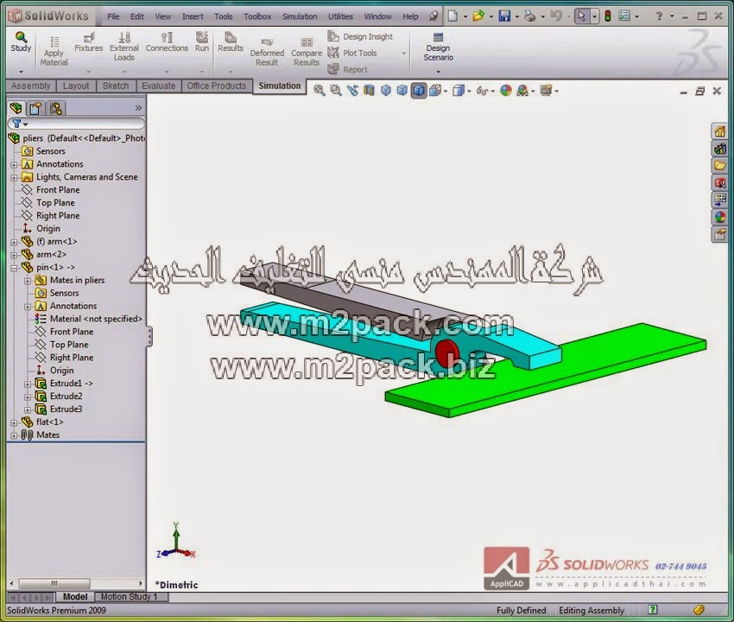Screen dimensions: 734x622
Task: Expand the Mates folder
Action: (14, 435)
